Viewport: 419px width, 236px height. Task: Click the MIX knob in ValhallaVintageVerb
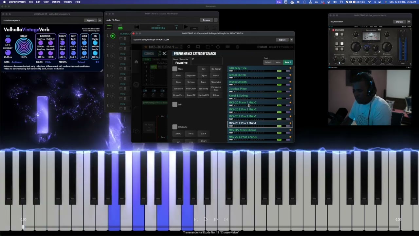tap(8, 41)
